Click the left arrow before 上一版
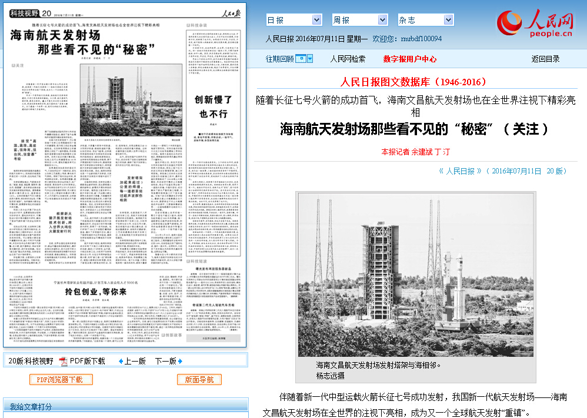 pyautogui.click(x=121, y=361)
